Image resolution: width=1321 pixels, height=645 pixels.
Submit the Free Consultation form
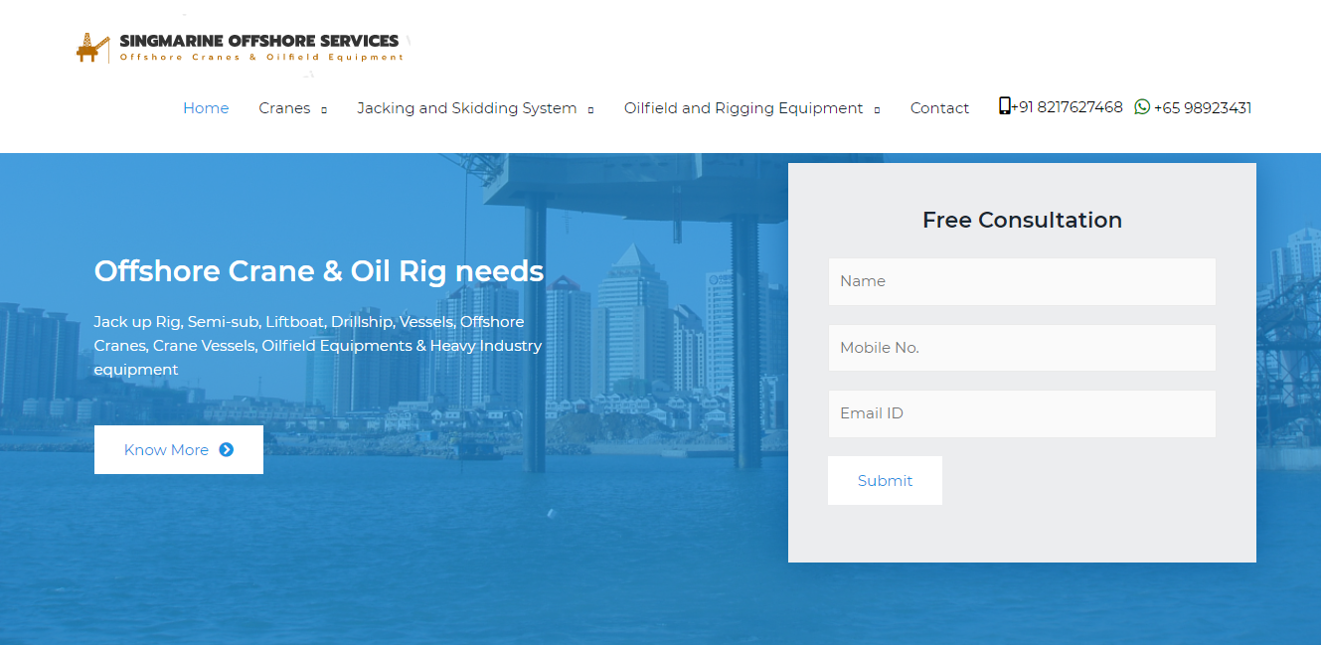[885, 480]
